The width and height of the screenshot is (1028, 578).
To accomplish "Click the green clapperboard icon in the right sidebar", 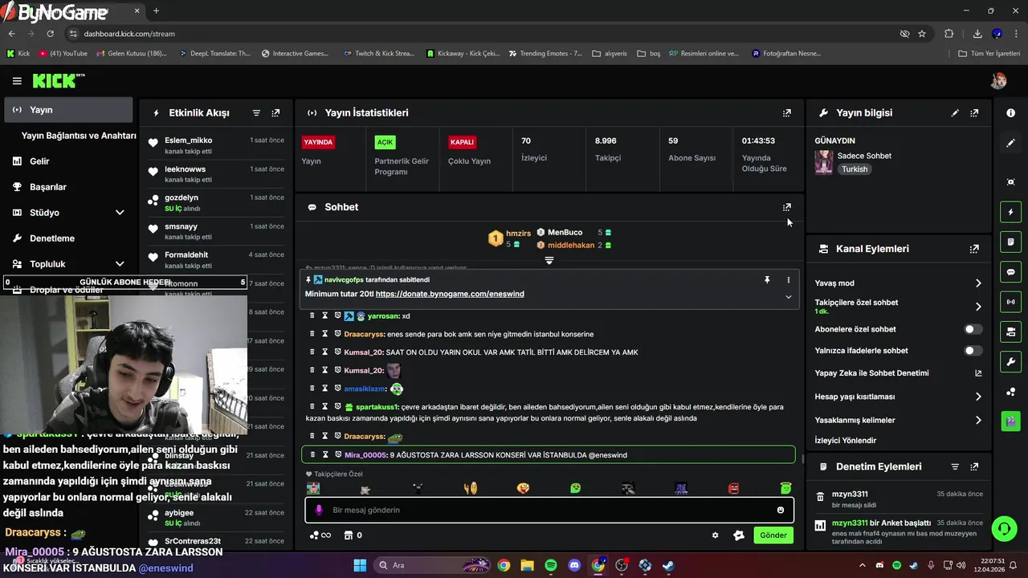I will (1010, 421).
